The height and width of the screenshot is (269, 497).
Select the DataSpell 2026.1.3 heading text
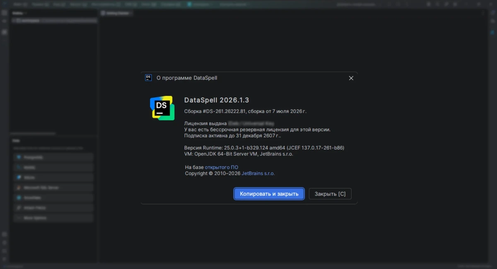(217, 100)
